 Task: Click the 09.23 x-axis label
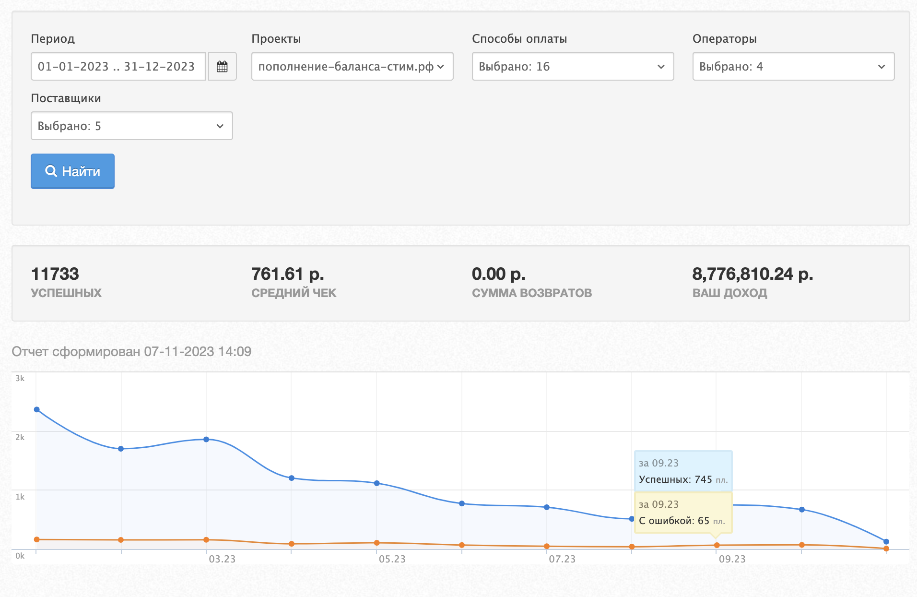tap(732, 559)
